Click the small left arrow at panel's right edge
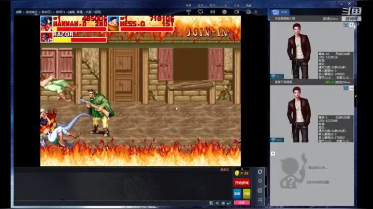 [355, 96]
